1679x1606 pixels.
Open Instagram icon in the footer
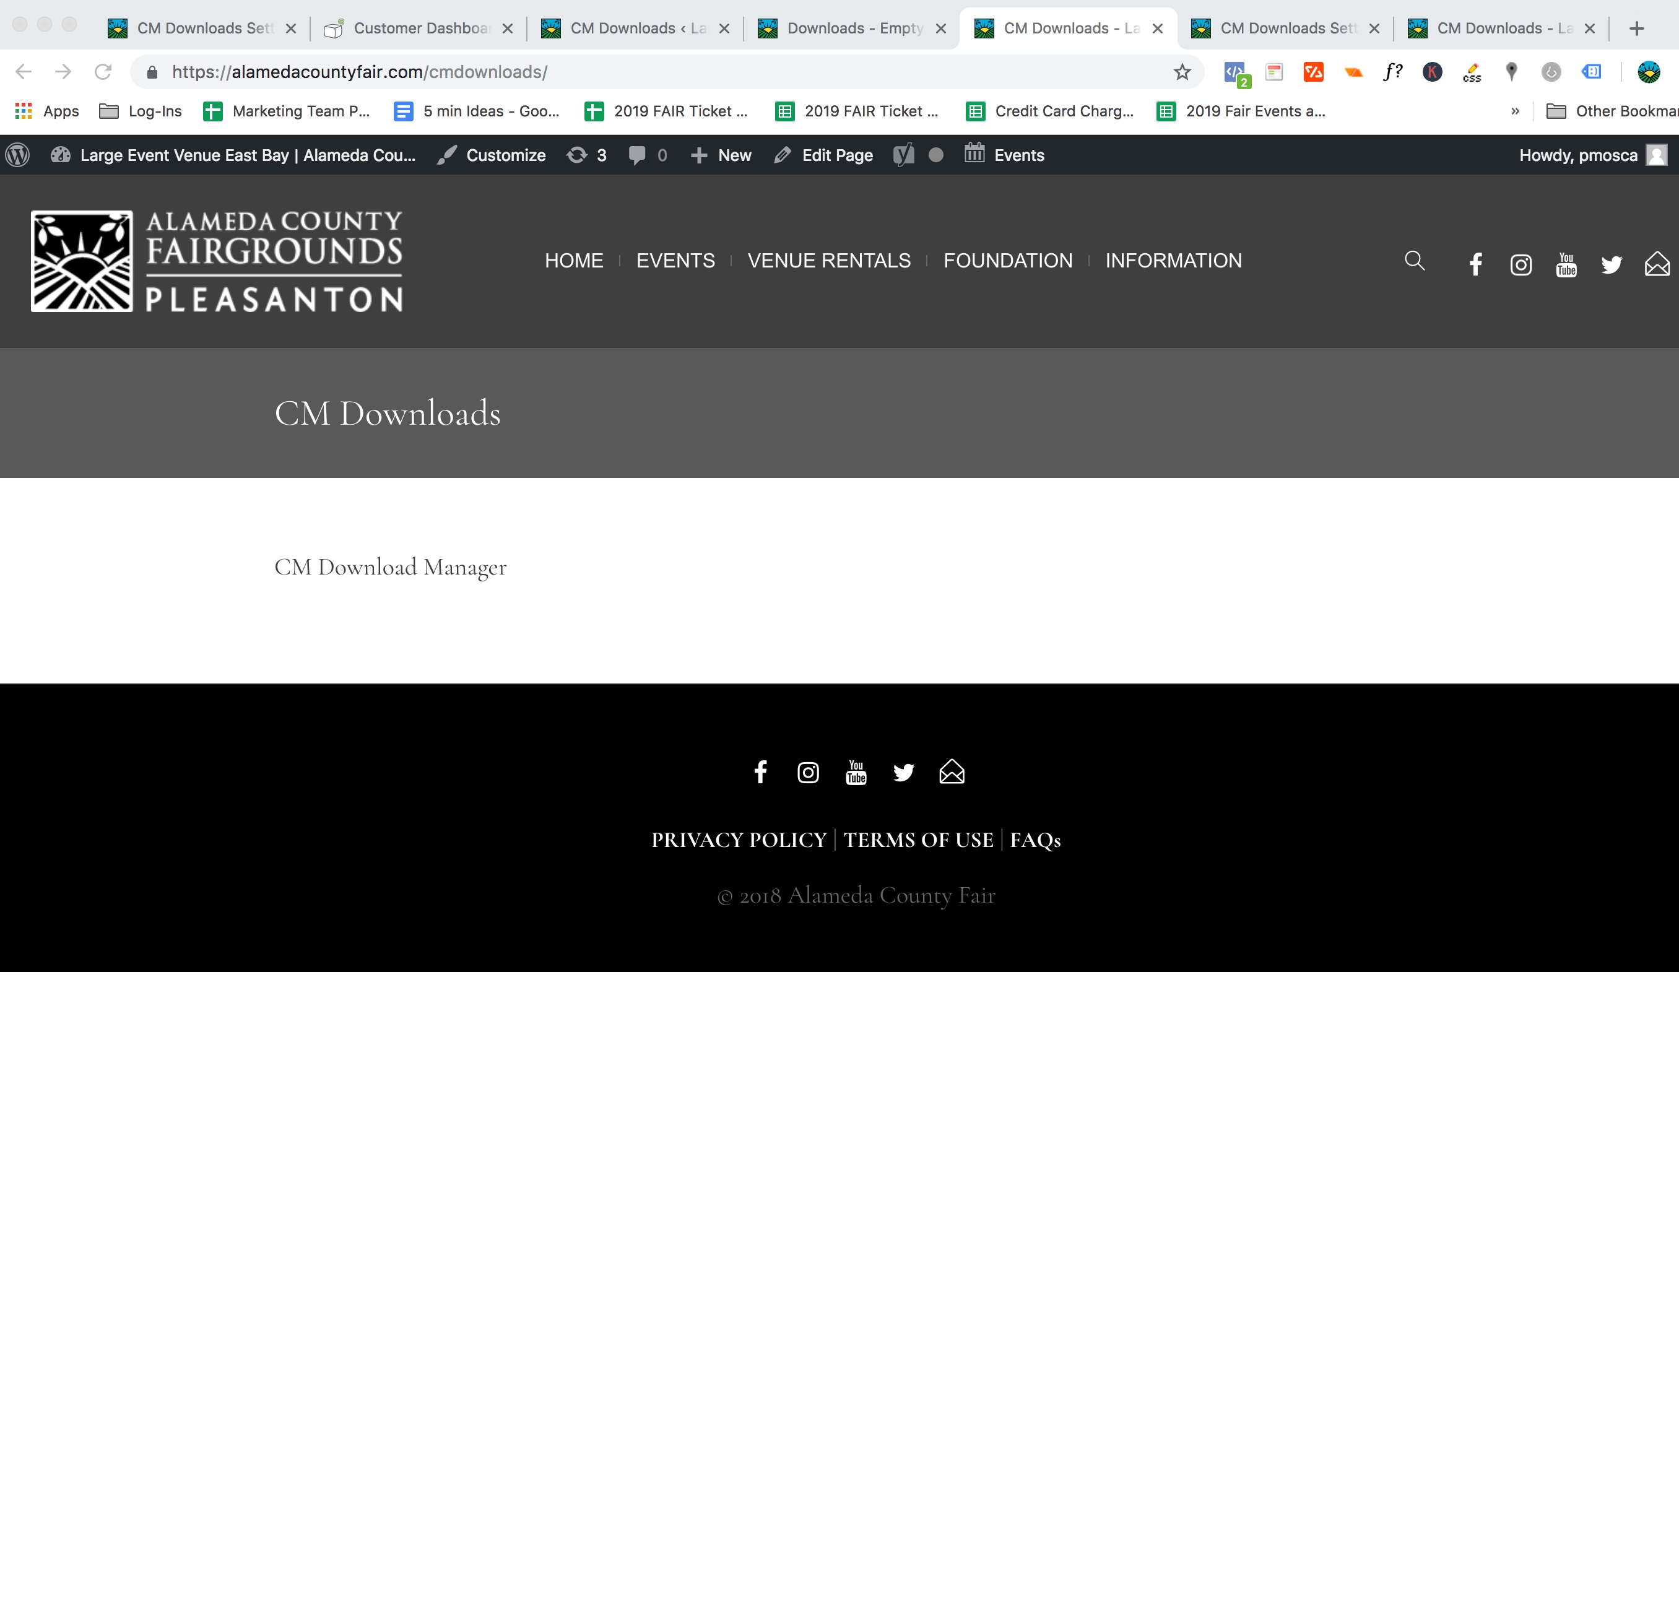pos(809,773)
